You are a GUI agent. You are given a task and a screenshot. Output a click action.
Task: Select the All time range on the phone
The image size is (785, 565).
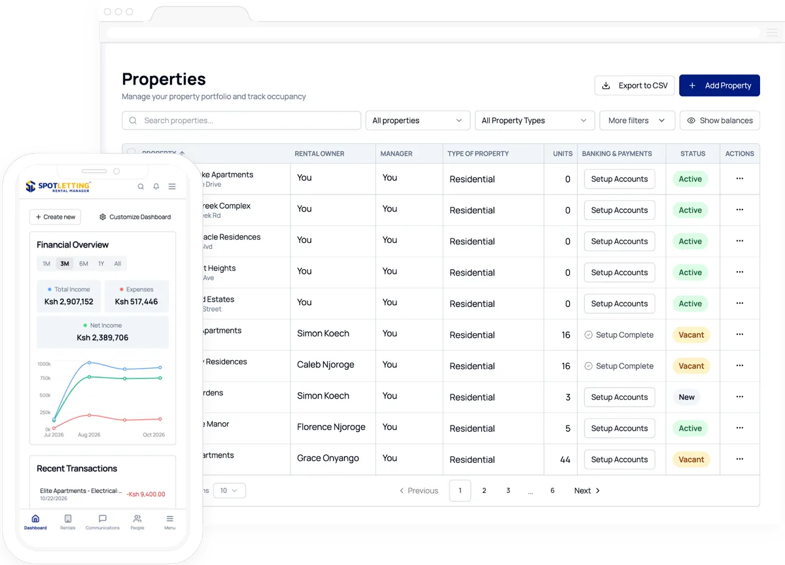point(118,264)
